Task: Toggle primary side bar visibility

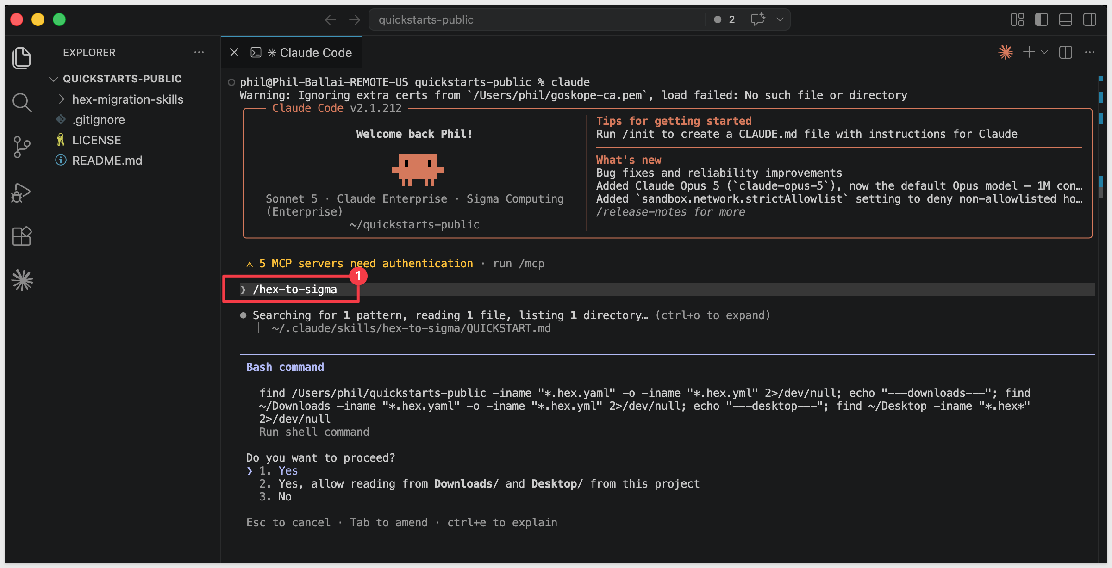Action: 1042,19
